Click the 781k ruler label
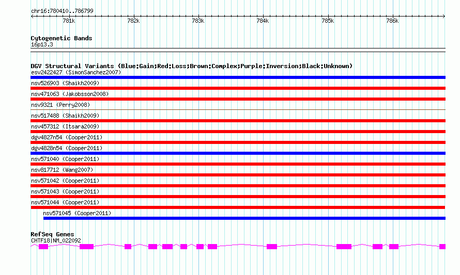 [69, 21]
